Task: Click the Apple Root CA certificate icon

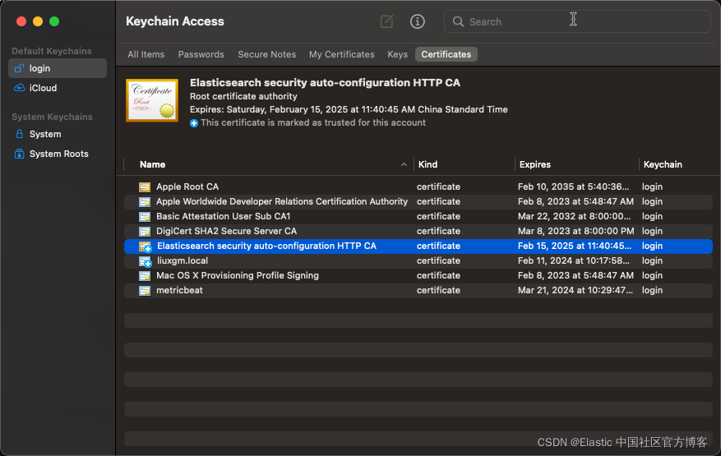Action: 145,187
